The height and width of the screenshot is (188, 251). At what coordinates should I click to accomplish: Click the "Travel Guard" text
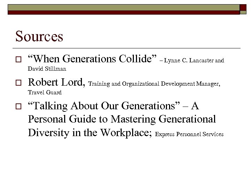click(x=45, y=92)
